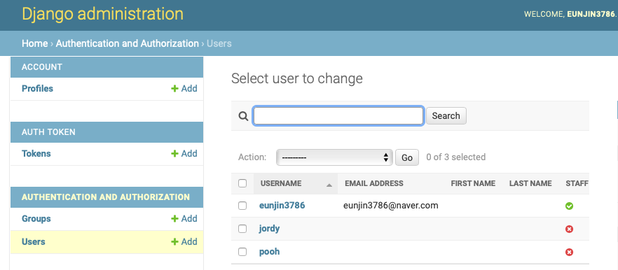
Task: Add a new Group
Action: pyautogui.click(x=184, y=218)
